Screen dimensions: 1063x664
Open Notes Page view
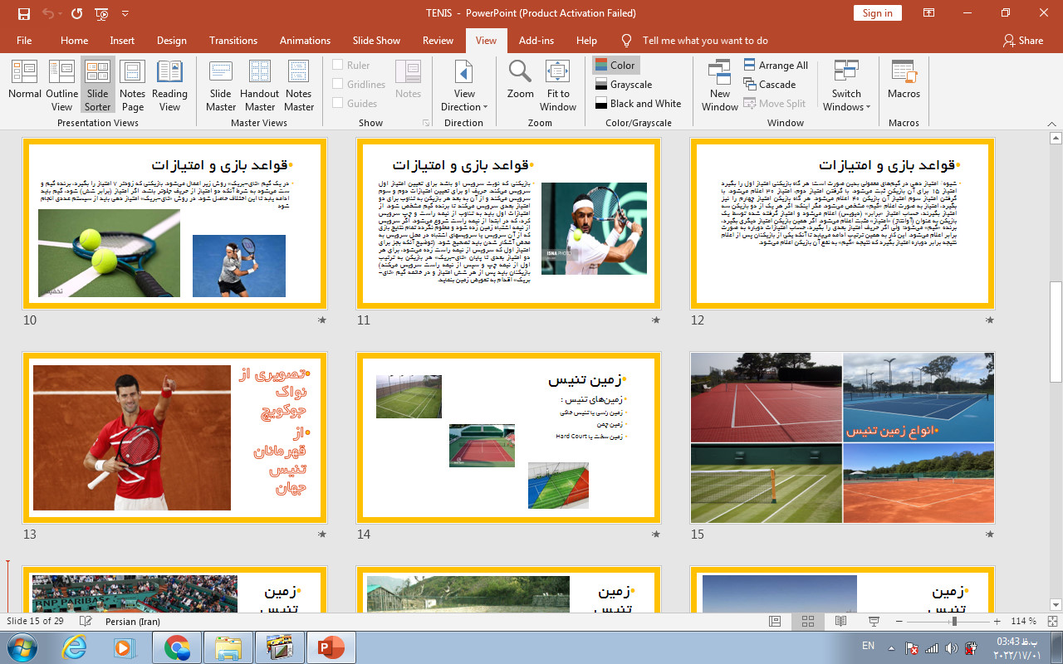pyautogui.click(x=132, y=83)
